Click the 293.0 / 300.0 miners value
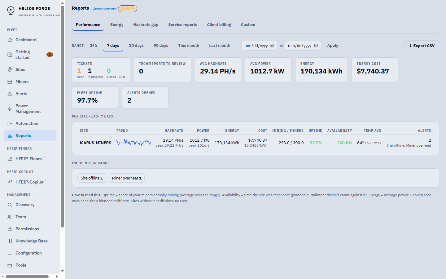Viewport: 446px width, 279px height. click(291, 143)
